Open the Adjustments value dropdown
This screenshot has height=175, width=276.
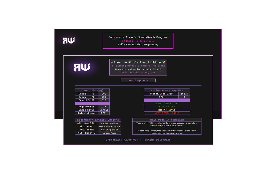coord(104,107)
